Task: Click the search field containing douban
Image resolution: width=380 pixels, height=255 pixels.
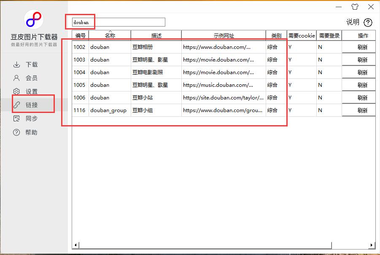Action: click(x=119, y=22)
